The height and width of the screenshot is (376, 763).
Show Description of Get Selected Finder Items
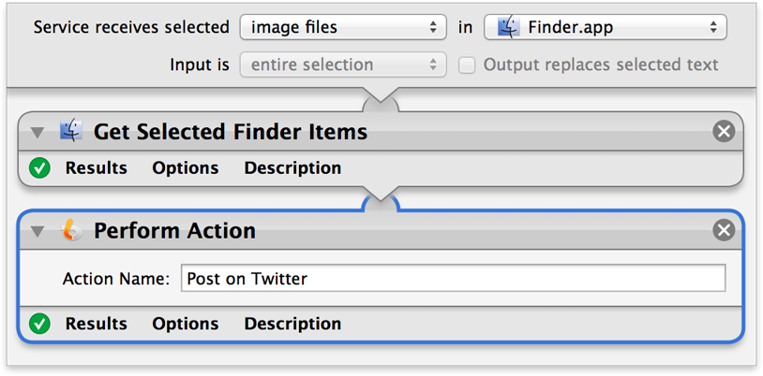[x=292, y=168]
